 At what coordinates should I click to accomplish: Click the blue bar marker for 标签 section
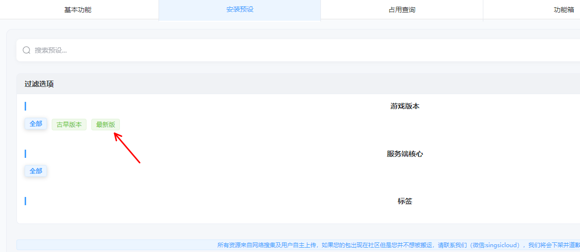[25, 201]
